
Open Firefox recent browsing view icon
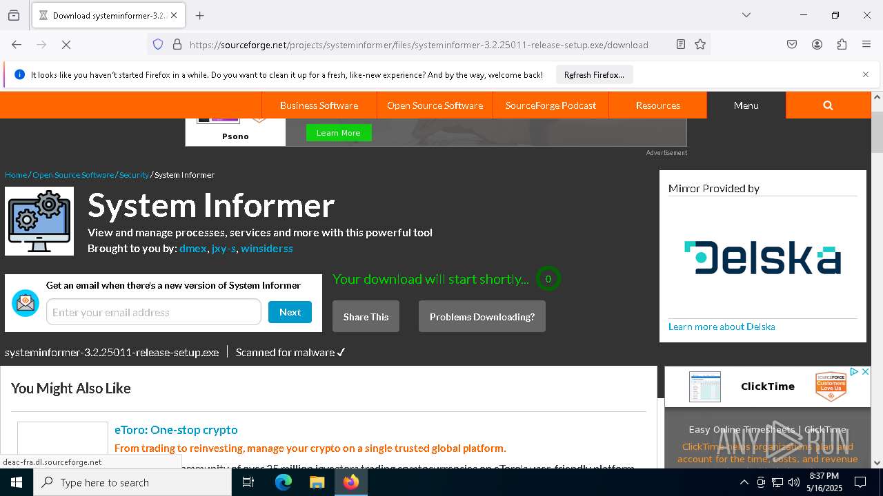point(14,15)
